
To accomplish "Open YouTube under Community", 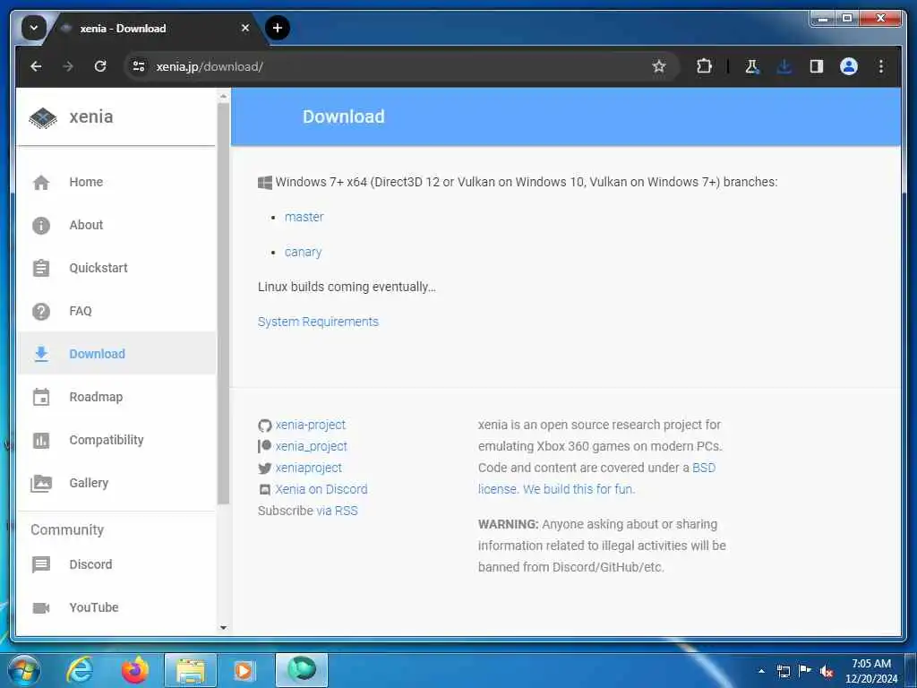I will pyautogui.click(x=116, y=608).
